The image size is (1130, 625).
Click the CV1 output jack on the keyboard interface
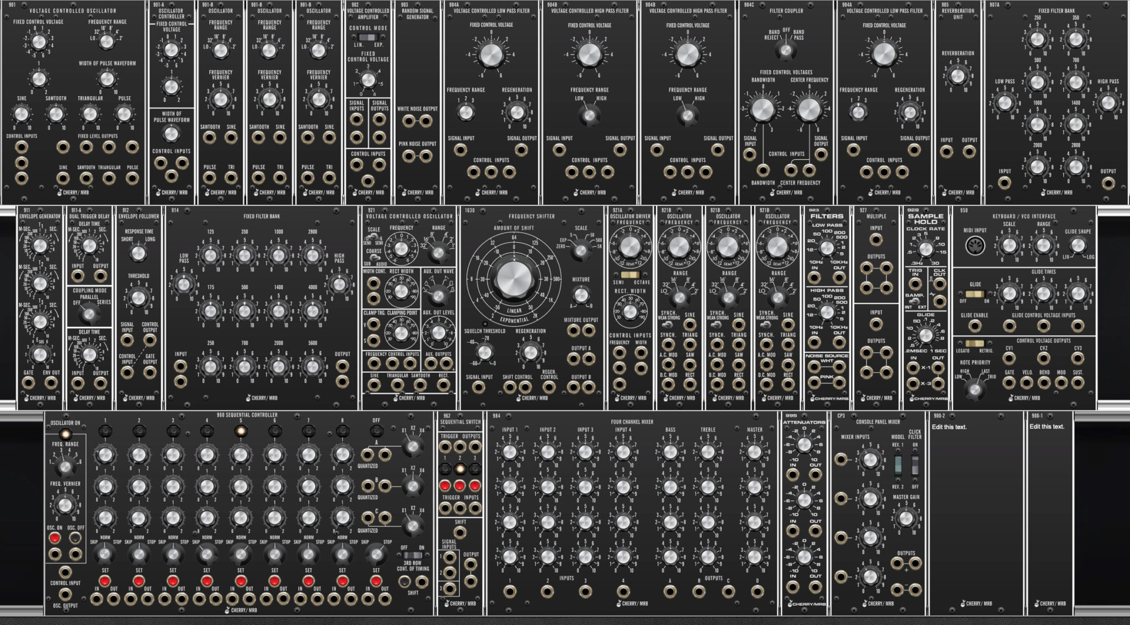1009,357
